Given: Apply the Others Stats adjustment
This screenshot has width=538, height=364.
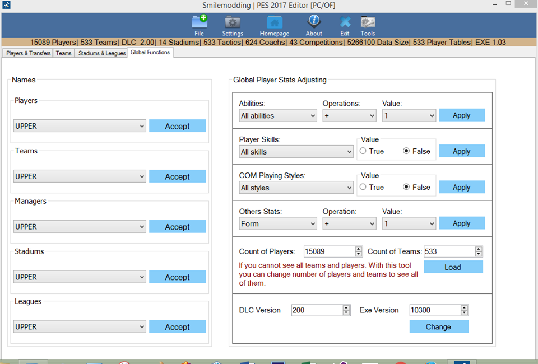Looking at the screenshot, I should pos(462,223).
